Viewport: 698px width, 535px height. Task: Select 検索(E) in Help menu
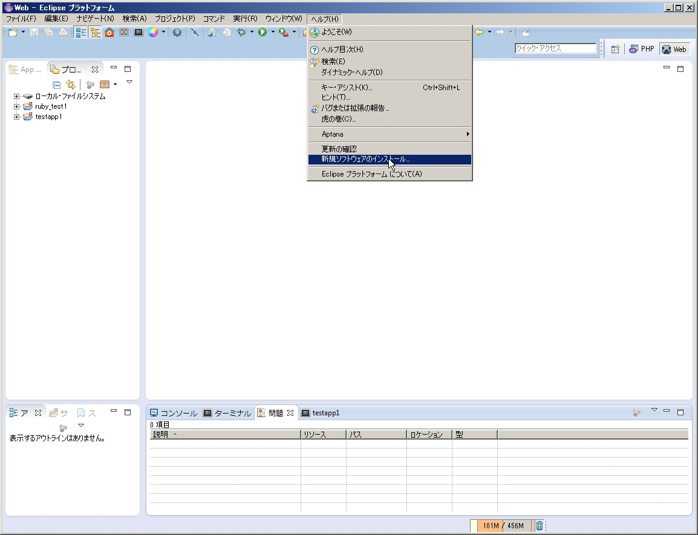point(390,62)
